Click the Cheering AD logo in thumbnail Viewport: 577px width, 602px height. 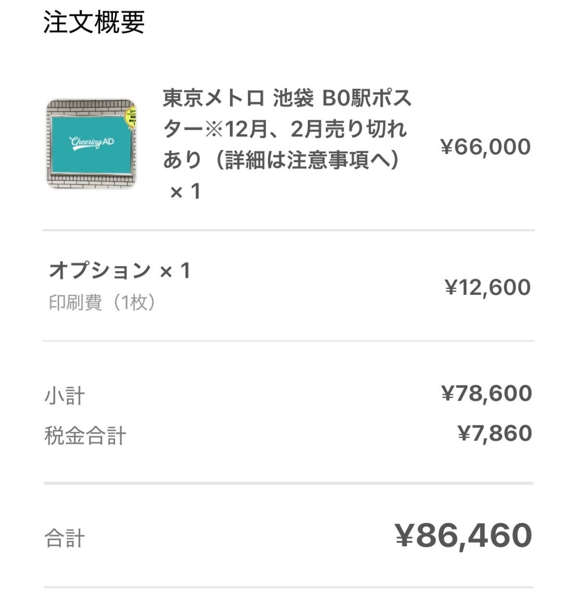tap(91, 143)
